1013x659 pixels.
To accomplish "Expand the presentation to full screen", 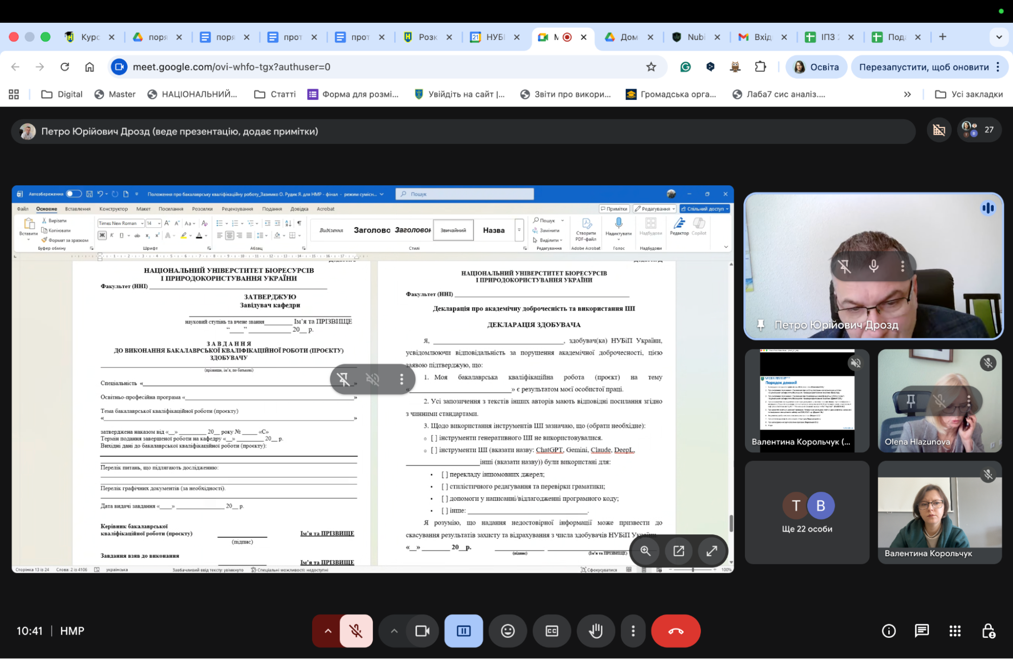I will pos(711,551).
